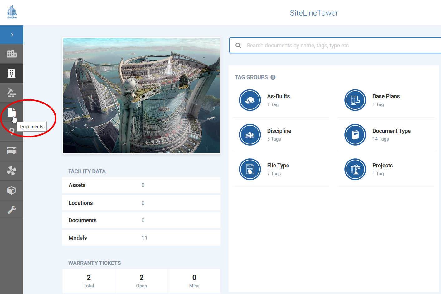Open the stacked server rows sidebar icon
441x294 pixels.
pos(12,151)
